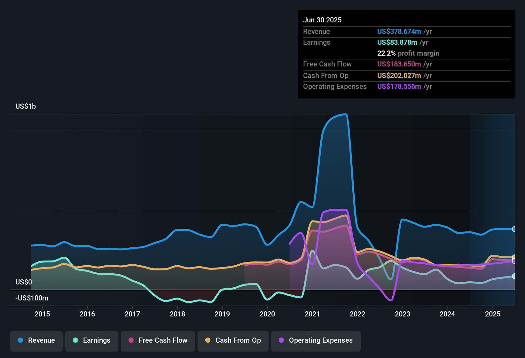Open the Free Cash Flow legend entry

click(158, 340)
